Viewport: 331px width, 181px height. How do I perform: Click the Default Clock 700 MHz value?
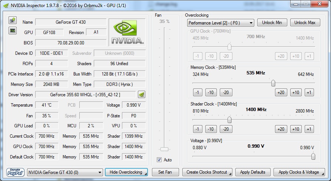(46, 157)
